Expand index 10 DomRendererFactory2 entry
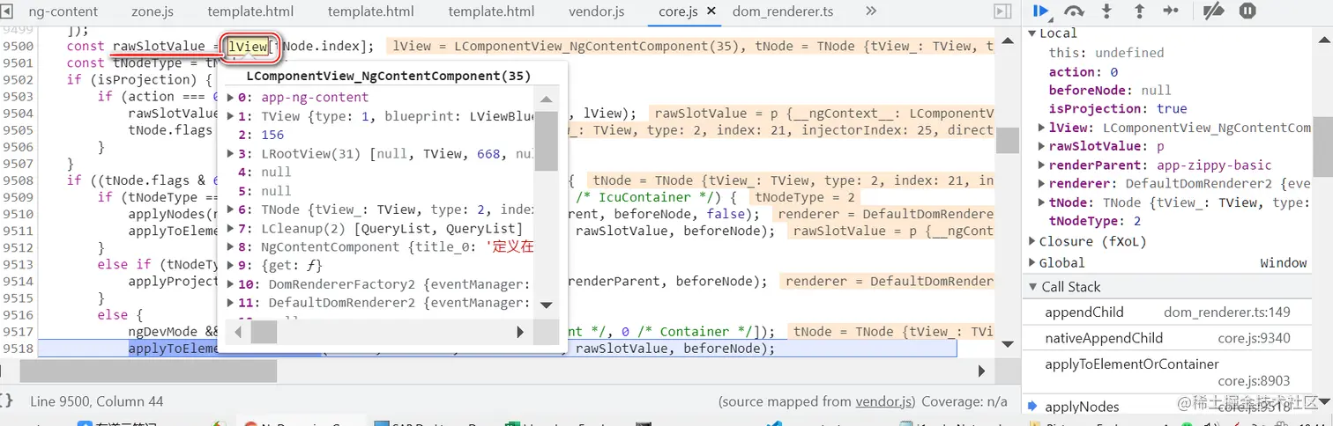This screenshot has width=1333, height=426. point(231,284)
